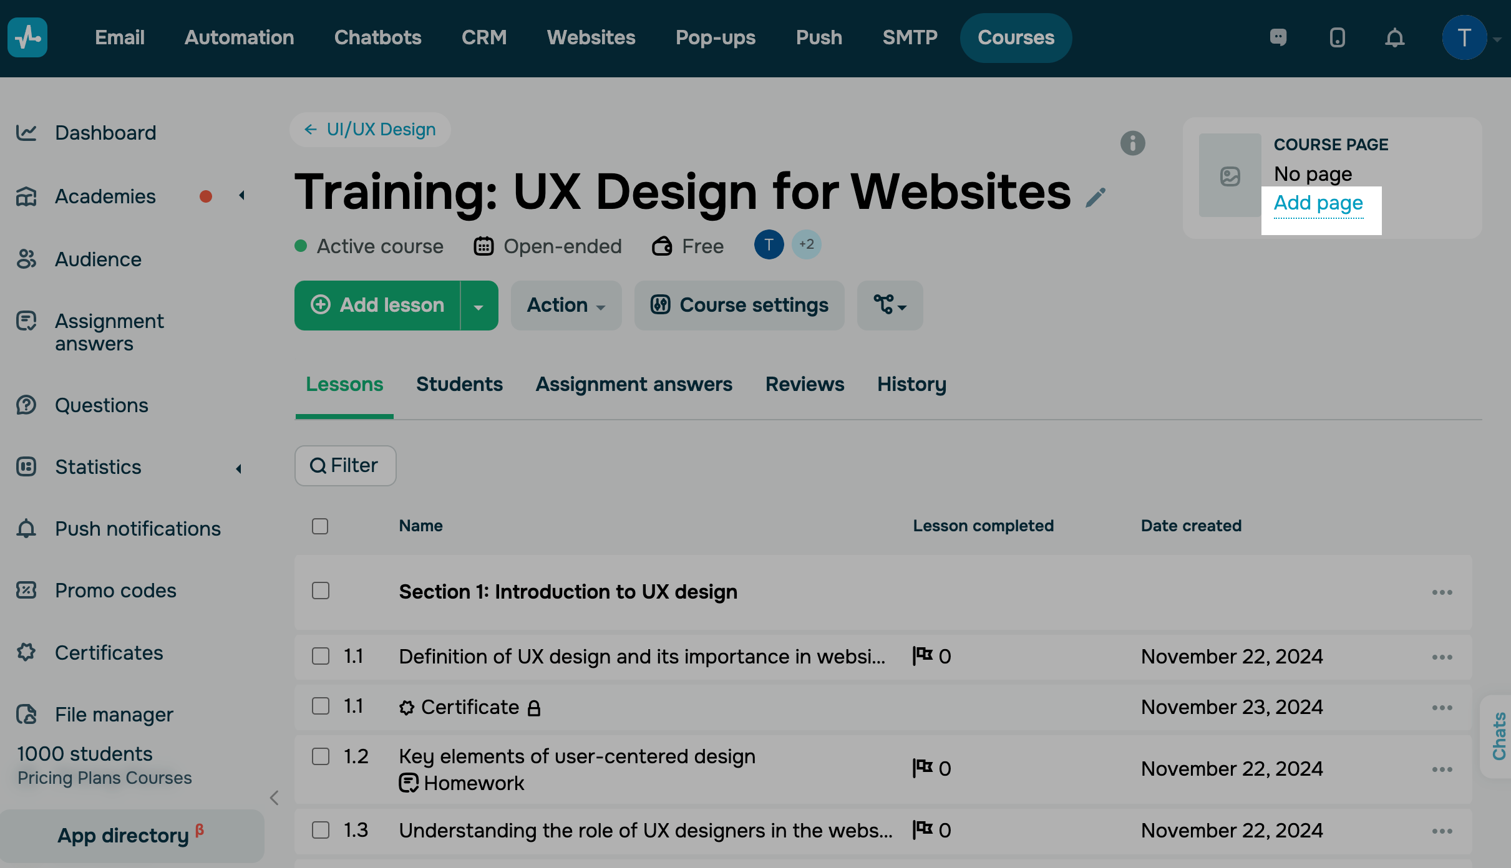
Task: Switch to the Reviews tab
Action: click(804, 384)
